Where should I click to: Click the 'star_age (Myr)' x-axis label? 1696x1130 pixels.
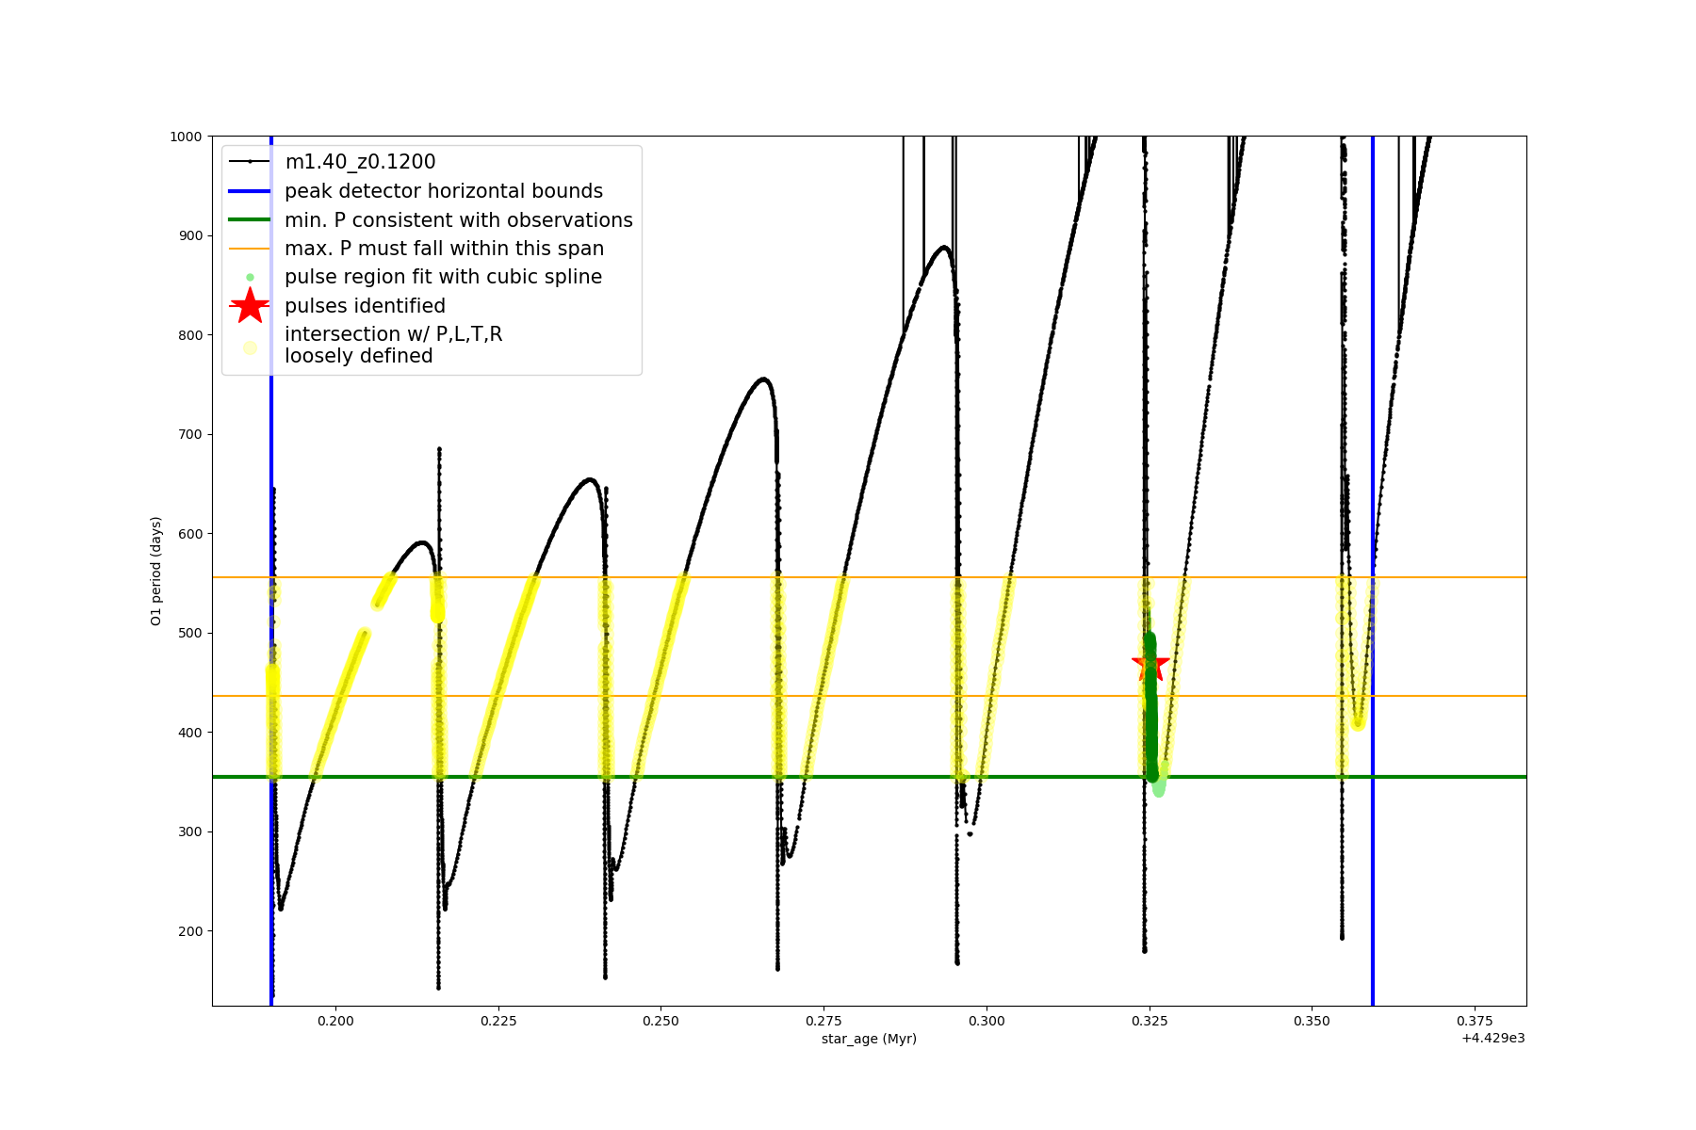pyautogui.click(x=869, y=1039)
